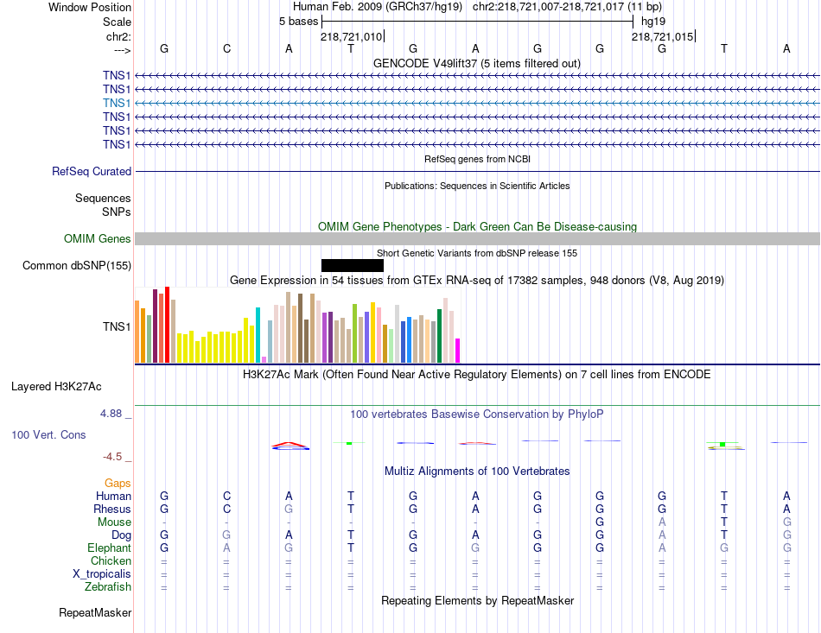Click the GTEx TNS1 expression label
Screen dimensions: 821x633
coord(117,327)
